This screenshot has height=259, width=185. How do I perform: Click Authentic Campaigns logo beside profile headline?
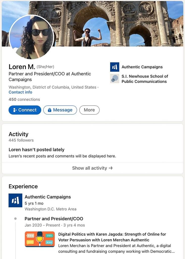point(115,67)
